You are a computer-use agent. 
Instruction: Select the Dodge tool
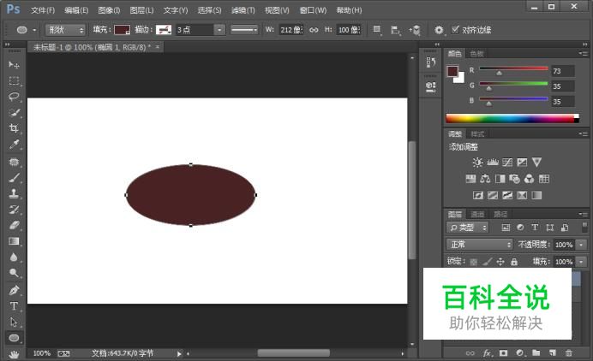coord(14,273)
